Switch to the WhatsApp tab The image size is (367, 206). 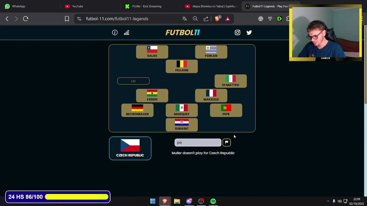(x=30, y=6)
